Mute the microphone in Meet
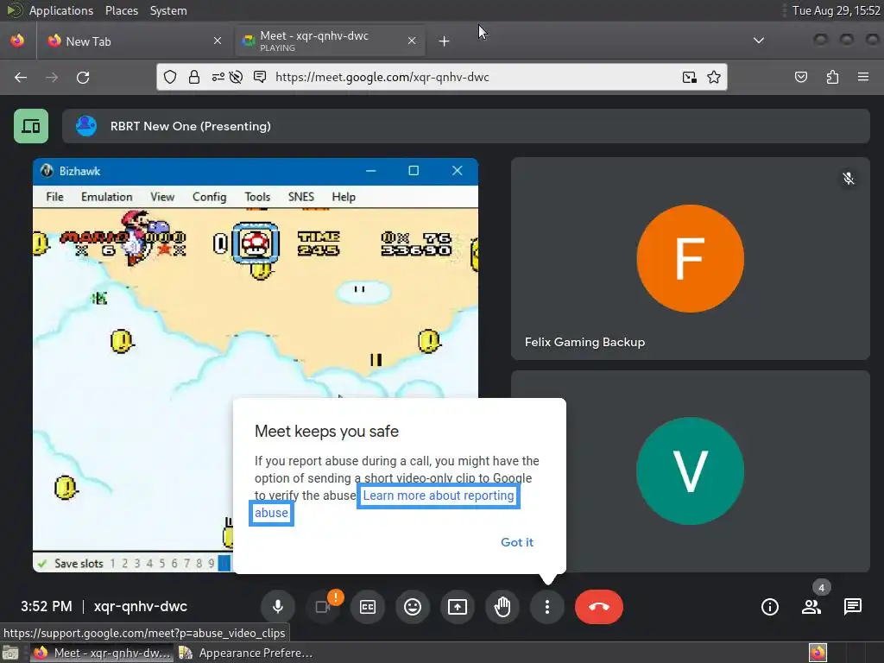Viewport: 884px width, 663px height. coord(277,607)
